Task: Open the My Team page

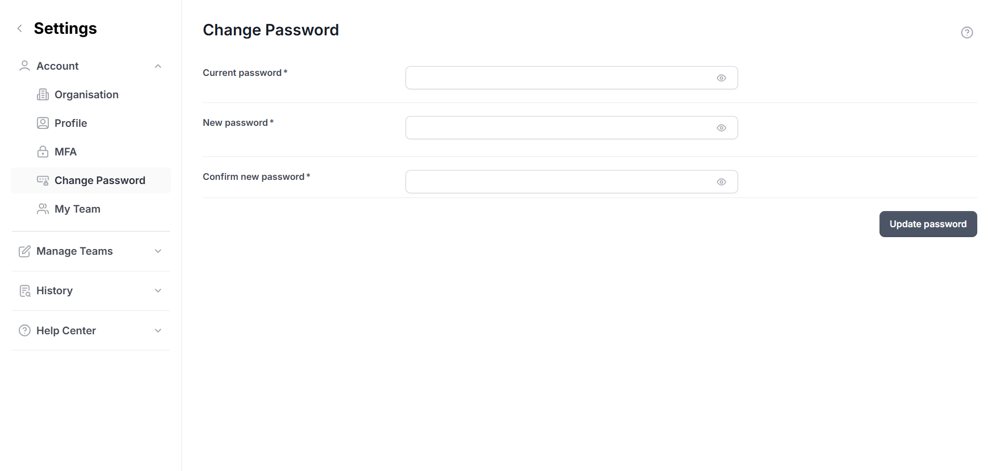Action: [77, 209]
